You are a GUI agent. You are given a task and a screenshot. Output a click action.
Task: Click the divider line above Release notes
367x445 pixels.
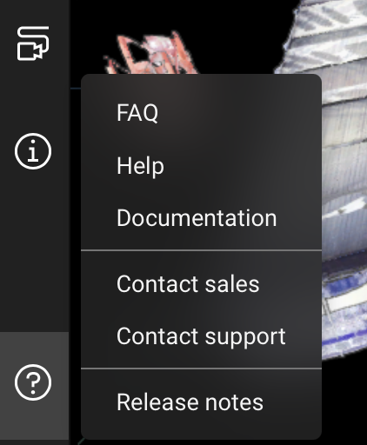tap(201, 369)
